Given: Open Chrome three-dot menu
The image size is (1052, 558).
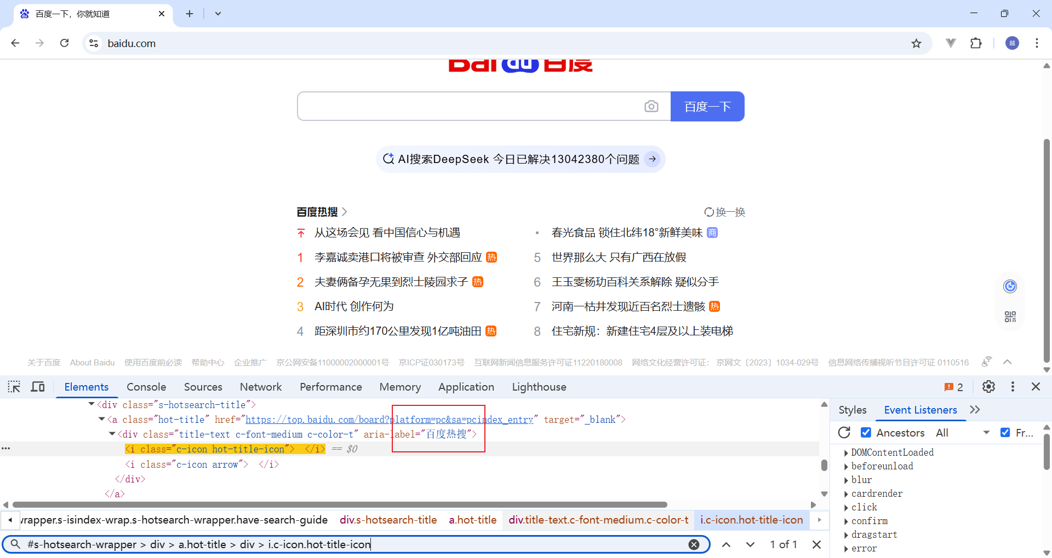Looking at the screenshot, I should (x=1037, y=43).
